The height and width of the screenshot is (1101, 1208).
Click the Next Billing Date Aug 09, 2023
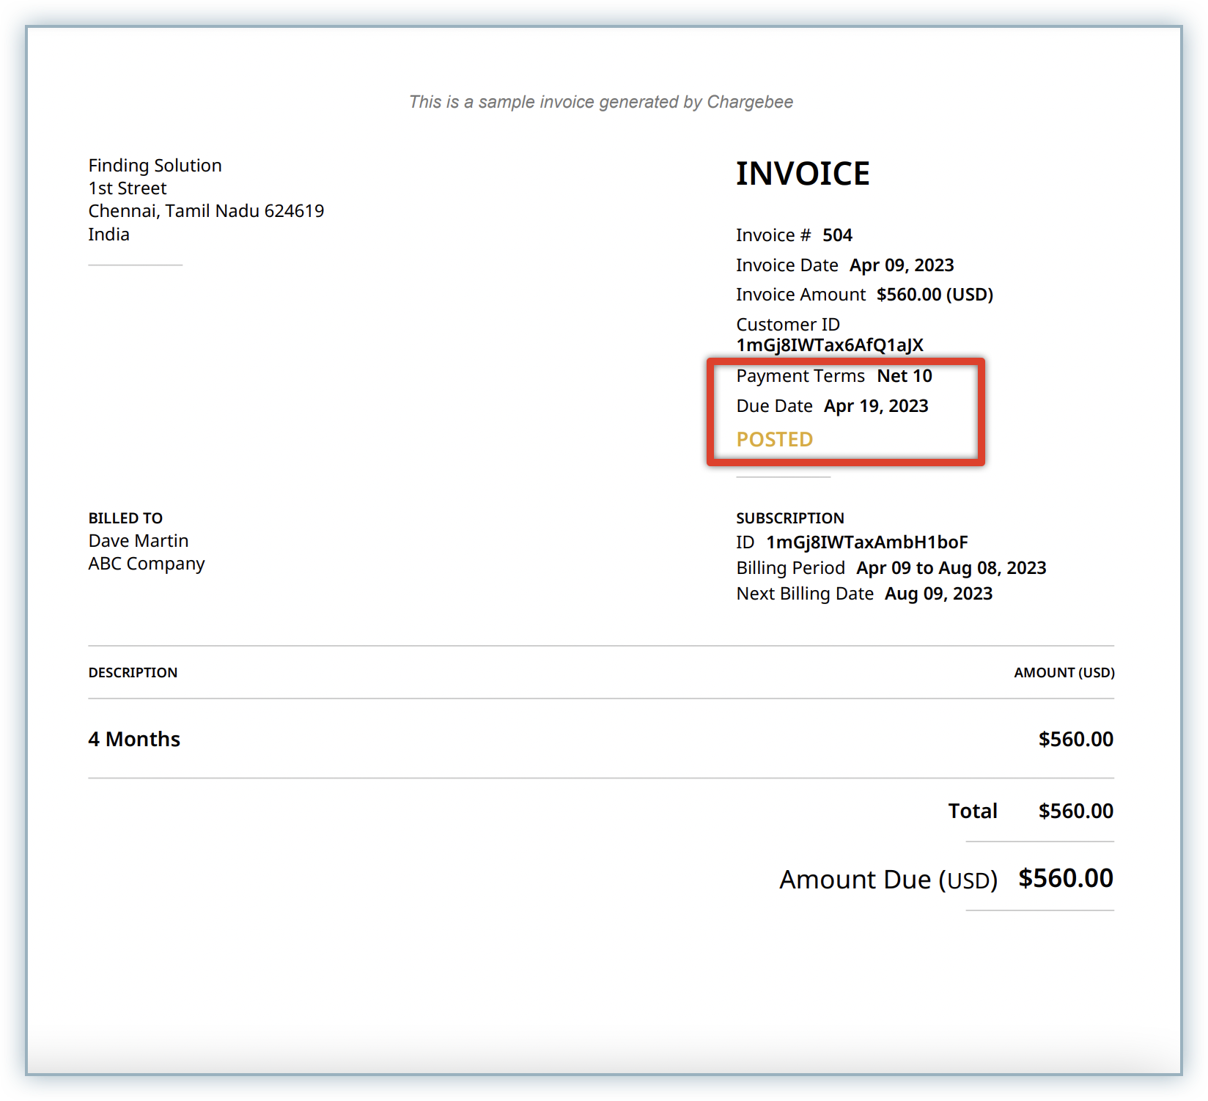point(938,594)
